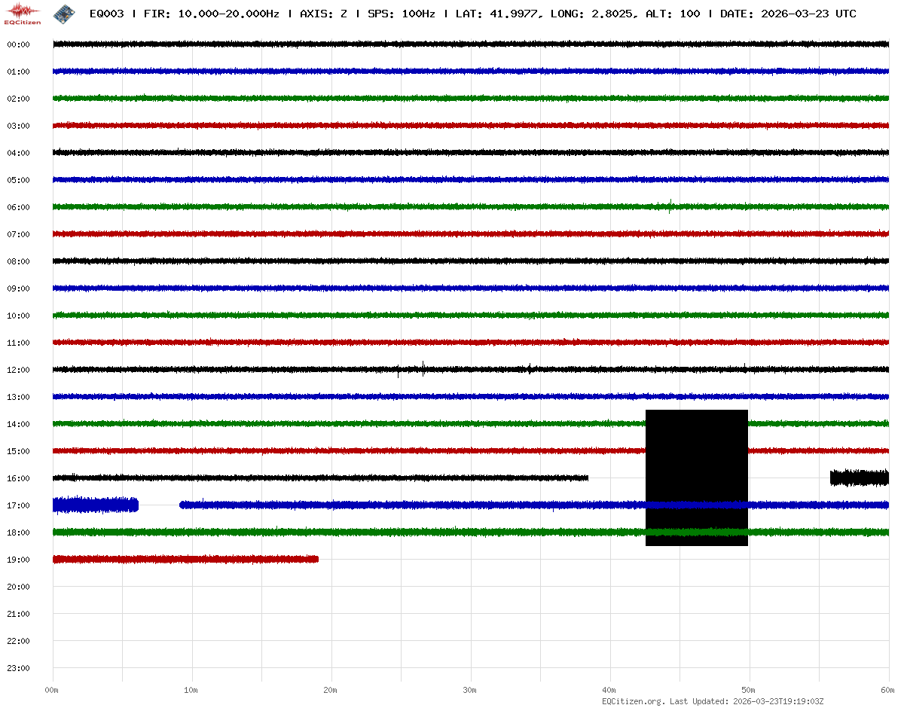Click the large black rectangle block
The height and width of the screenshot is (708, 904).
click(x=697, y=478)
